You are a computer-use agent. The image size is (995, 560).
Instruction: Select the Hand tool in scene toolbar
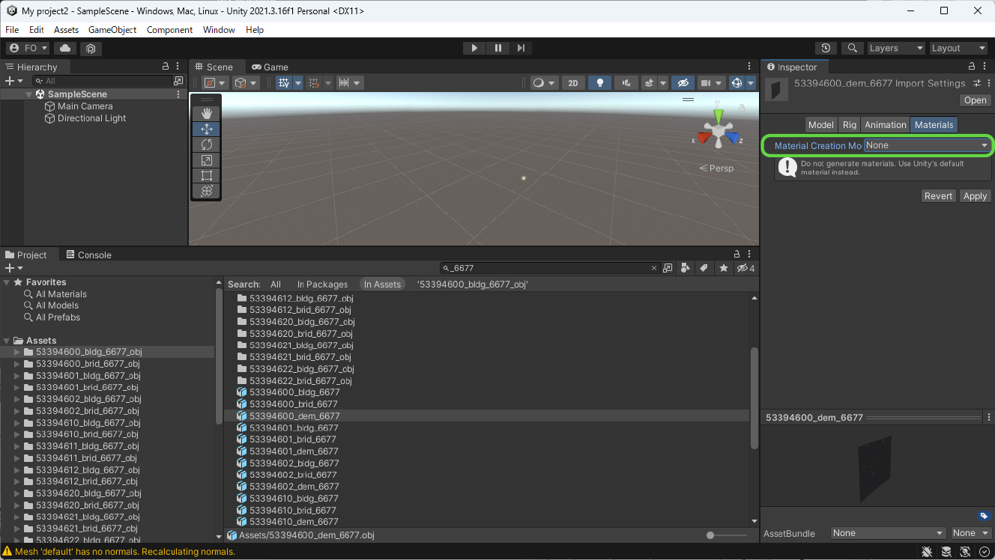(207, 113)
